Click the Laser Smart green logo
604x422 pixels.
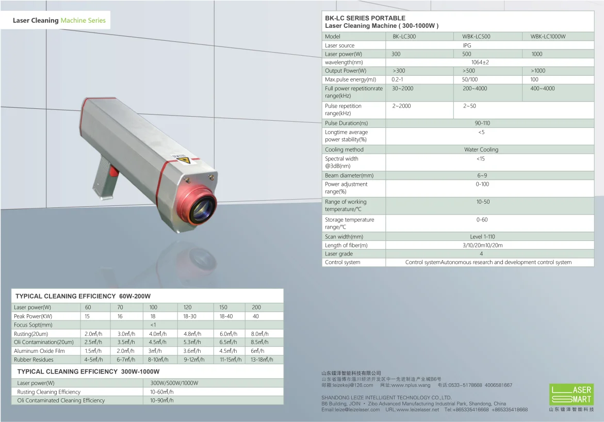point(572,394)
